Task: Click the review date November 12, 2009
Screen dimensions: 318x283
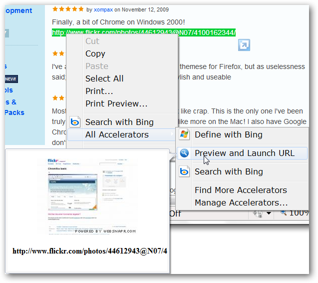Action: 145,9
